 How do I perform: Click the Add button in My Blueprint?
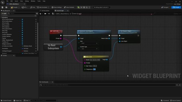(4, 14)
